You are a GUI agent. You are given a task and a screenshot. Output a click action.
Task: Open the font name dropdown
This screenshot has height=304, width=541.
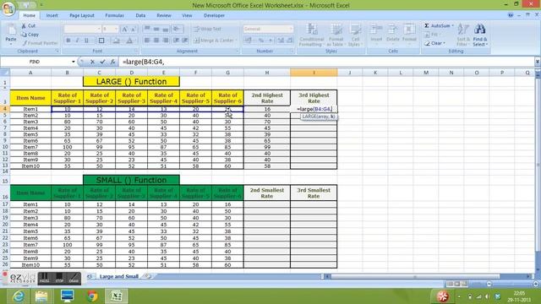(x=99, y=30)
